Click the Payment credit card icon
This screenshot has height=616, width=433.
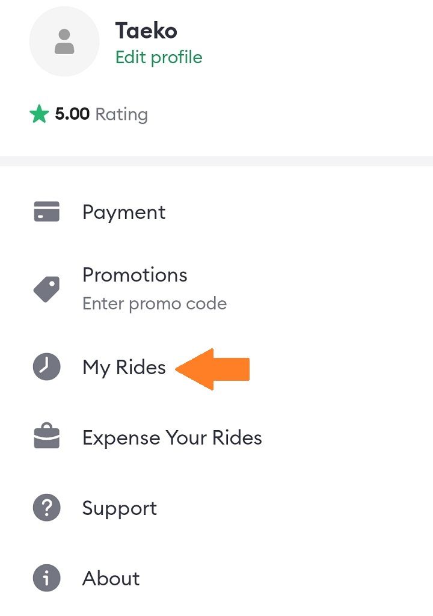[x=46, y=212]
